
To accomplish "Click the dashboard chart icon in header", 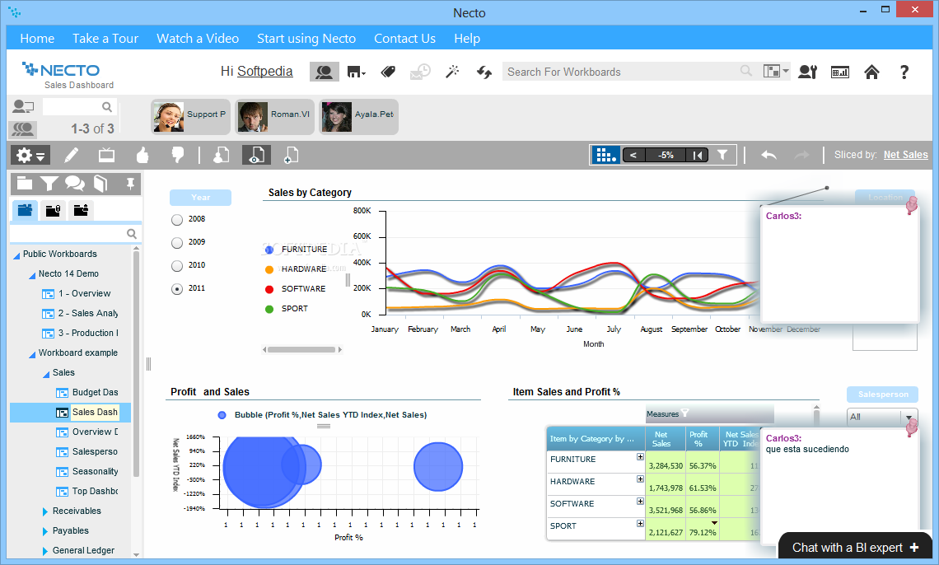I will tap(840, 72).
